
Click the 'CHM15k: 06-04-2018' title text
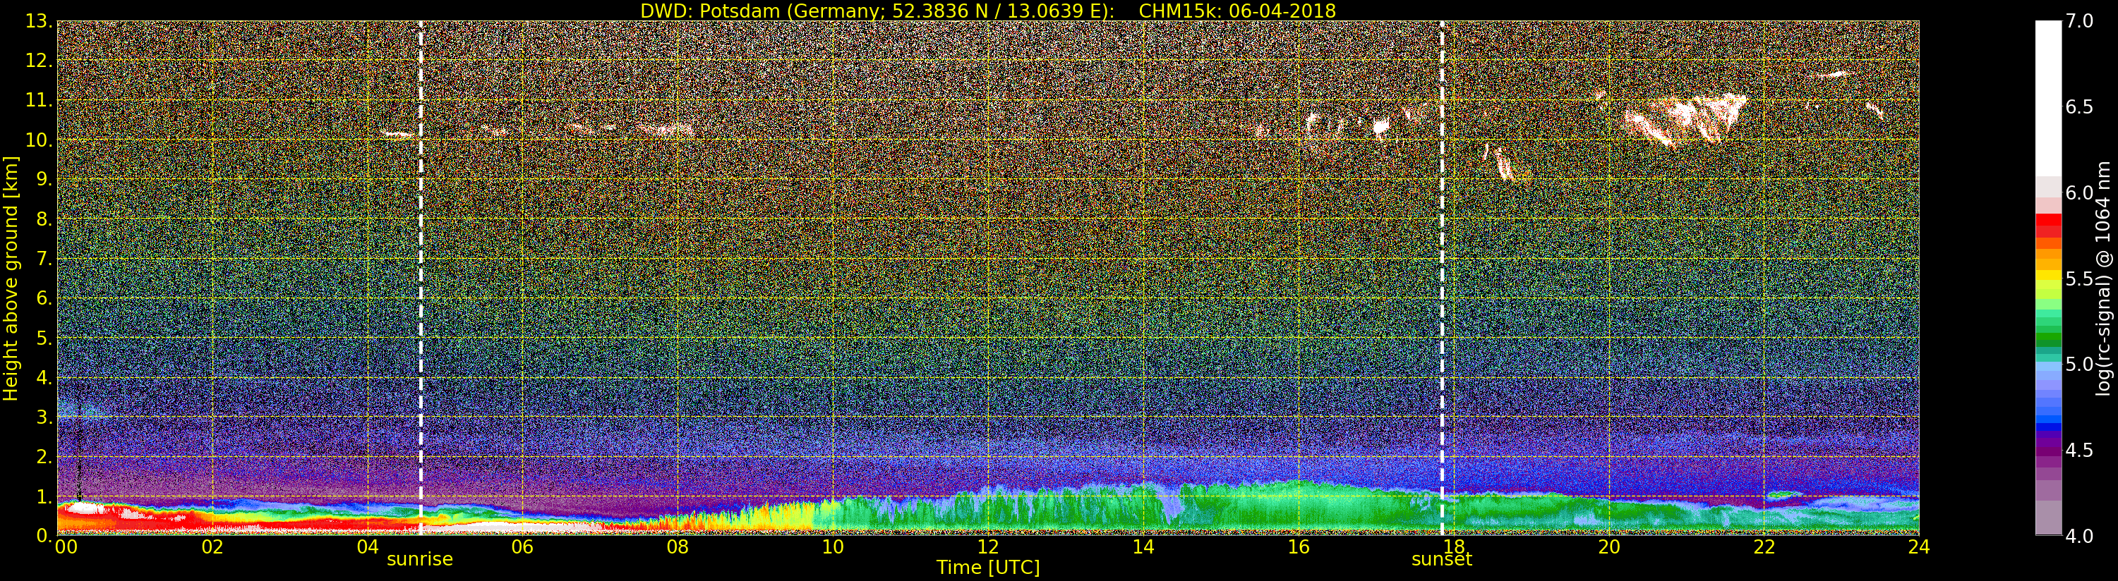1236,11
